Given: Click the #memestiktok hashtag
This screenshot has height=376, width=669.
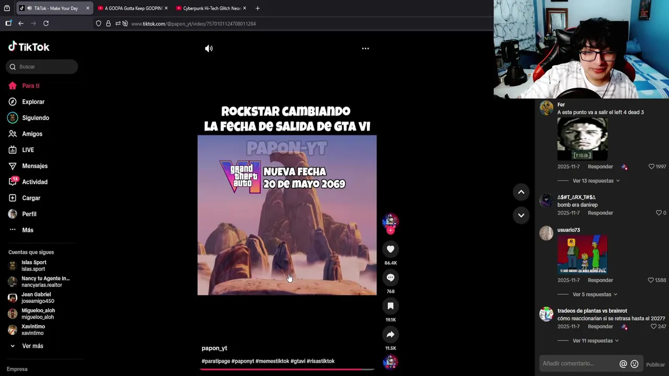Looking at the screenshot, I should (272, 361).
